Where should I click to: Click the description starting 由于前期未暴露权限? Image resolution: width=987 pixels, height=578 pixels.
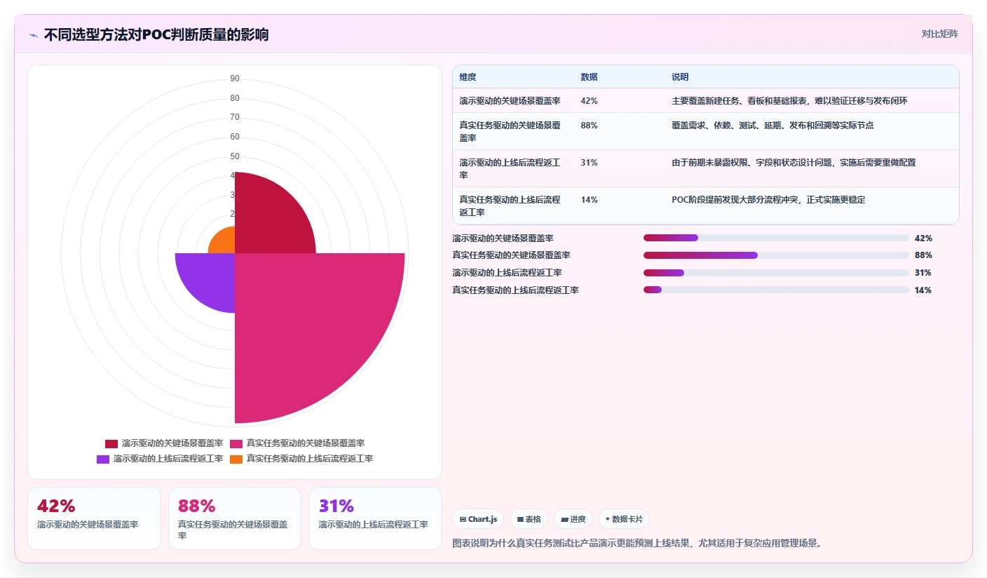(x=794, y=163)
